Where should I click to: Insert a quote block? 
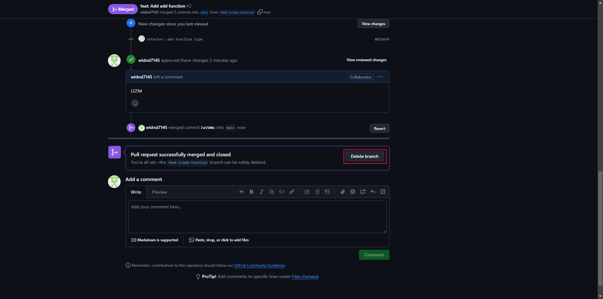pos(272,192)
